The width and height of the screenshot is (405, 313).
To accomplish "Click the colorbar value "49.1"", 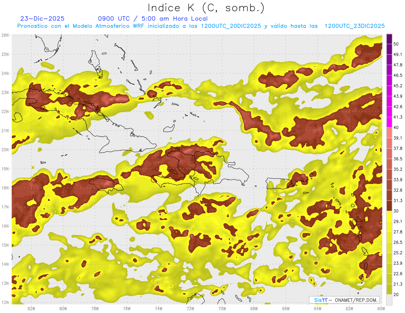I will (398, 54).
